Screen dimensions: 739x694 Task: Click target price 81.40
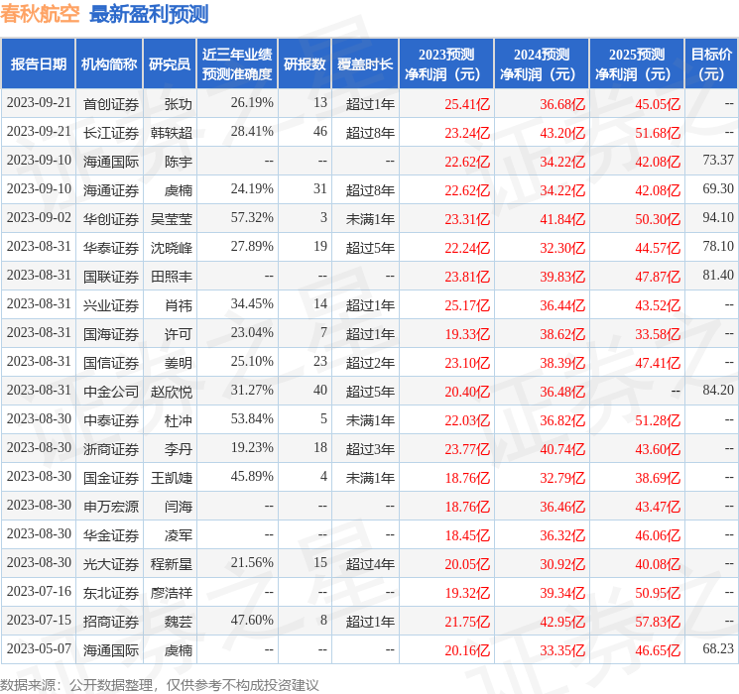(718, 276)
